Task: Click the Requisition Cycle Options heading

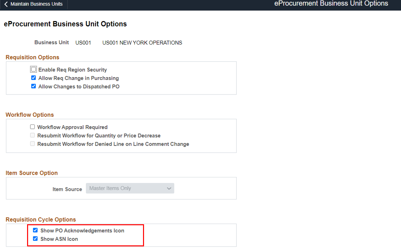Action: (41, 220)
